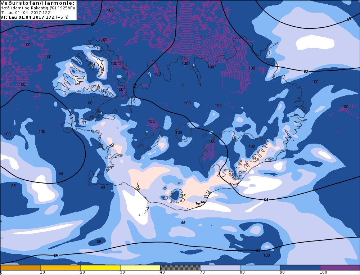Click the legend tick label '30'
Image resolution: width=360 pixels, height=275 pixels.
[x=122, y=272]
